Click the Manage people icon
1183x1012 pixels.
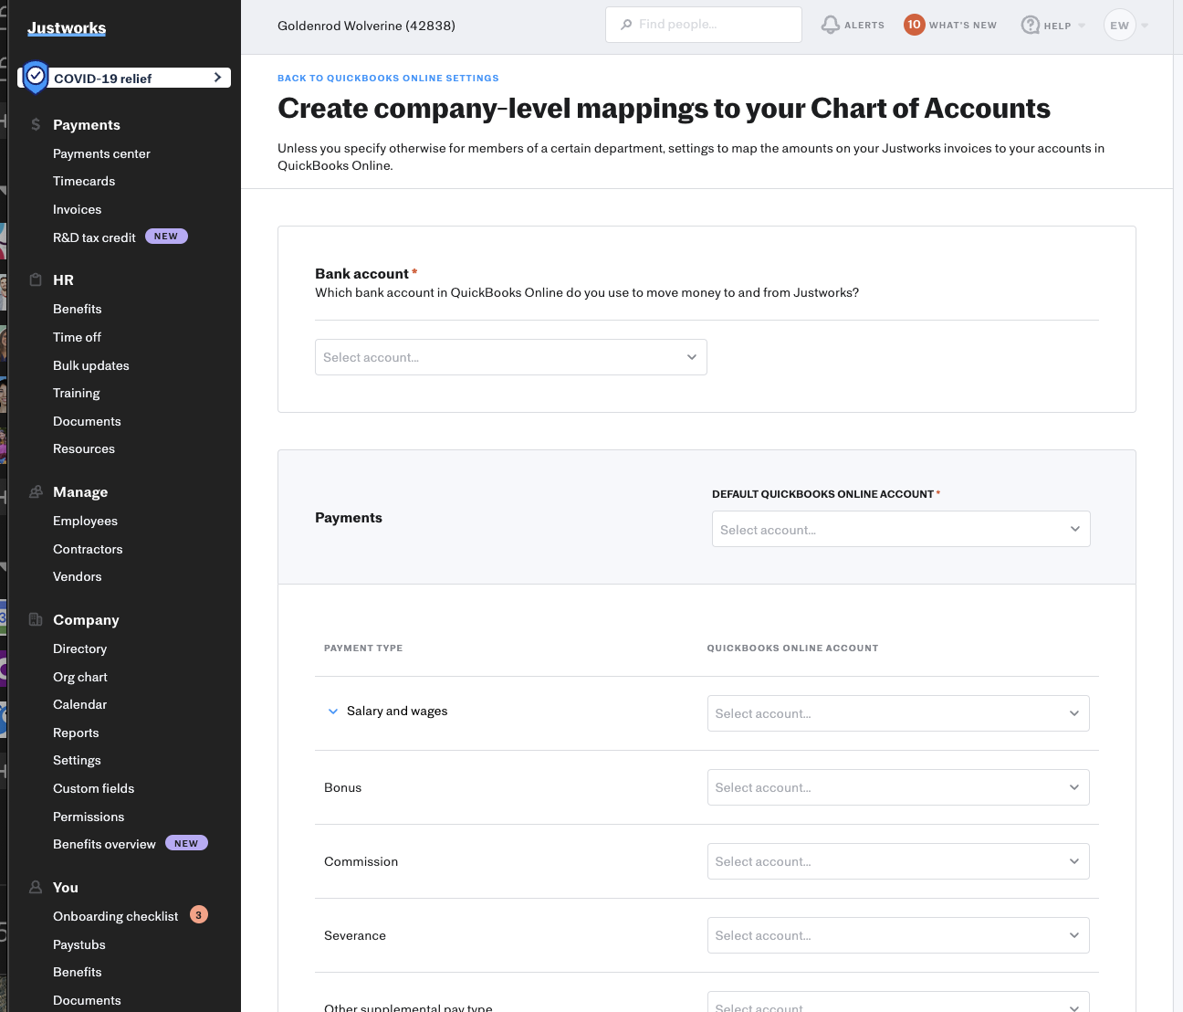pos(36,491)
